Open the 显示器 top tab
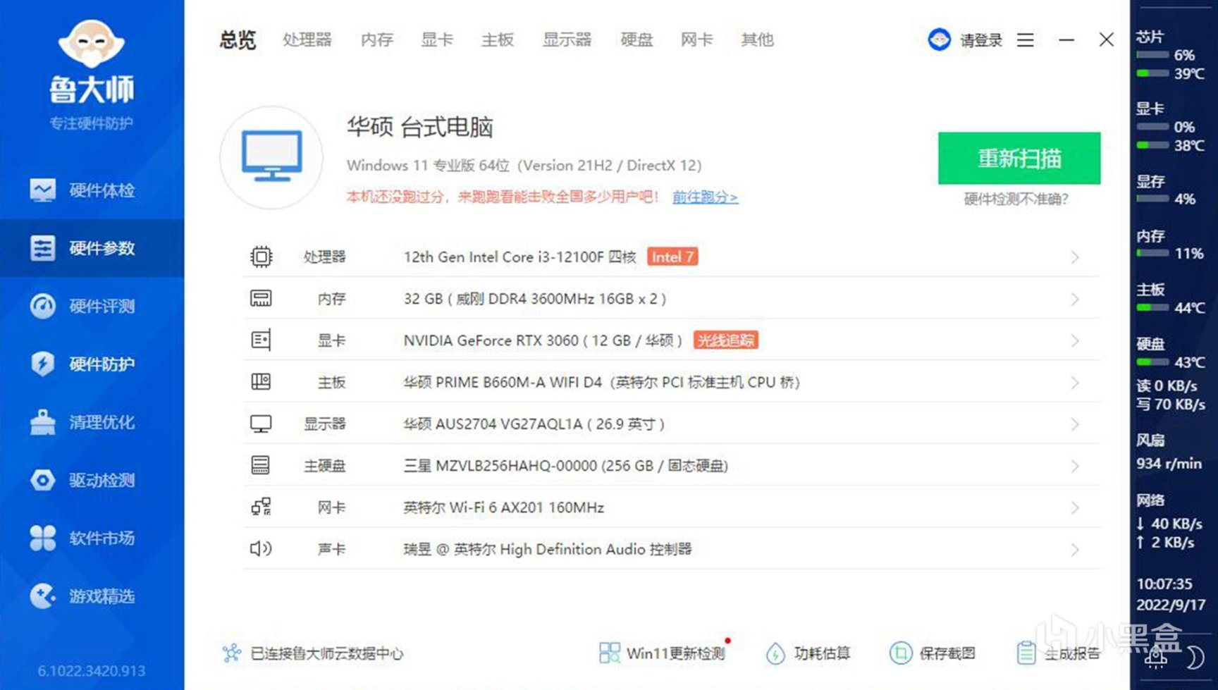This screenshot has width=1218, height=690. 567,39
